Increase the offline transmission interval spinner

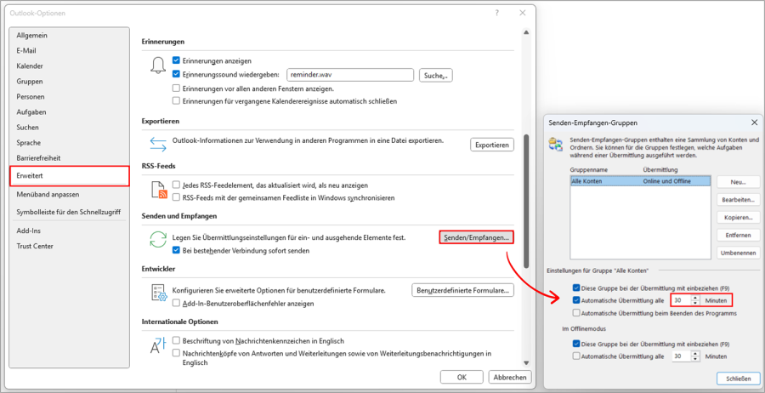[x=695, y=354]
